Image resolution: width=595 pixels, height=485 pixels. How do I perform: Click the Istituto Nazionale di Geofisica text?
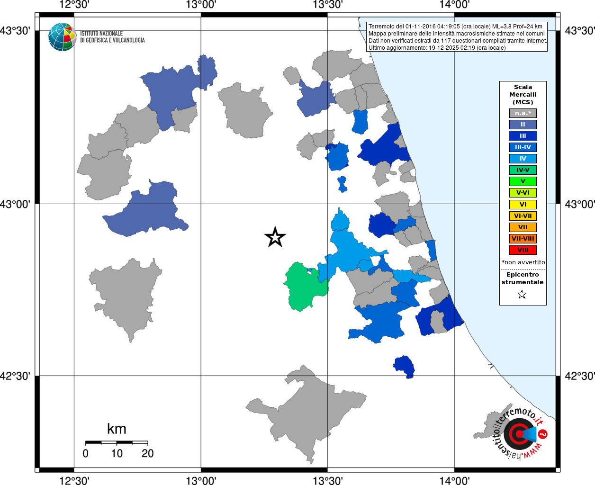[x=112, y=37]
